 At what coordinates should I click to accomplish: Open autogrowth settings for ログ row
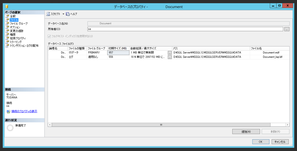(170, 57)
